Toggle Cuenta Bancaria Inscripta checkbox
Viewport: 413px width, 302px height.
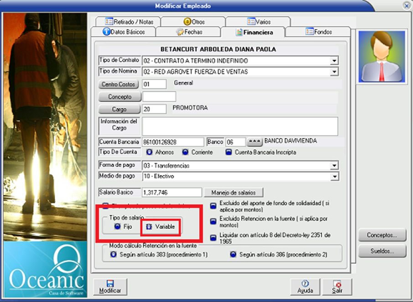tap(229, 153)
